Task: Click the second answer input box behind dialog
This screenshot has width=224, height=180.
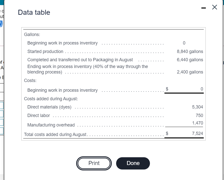Action: (2, 114)
